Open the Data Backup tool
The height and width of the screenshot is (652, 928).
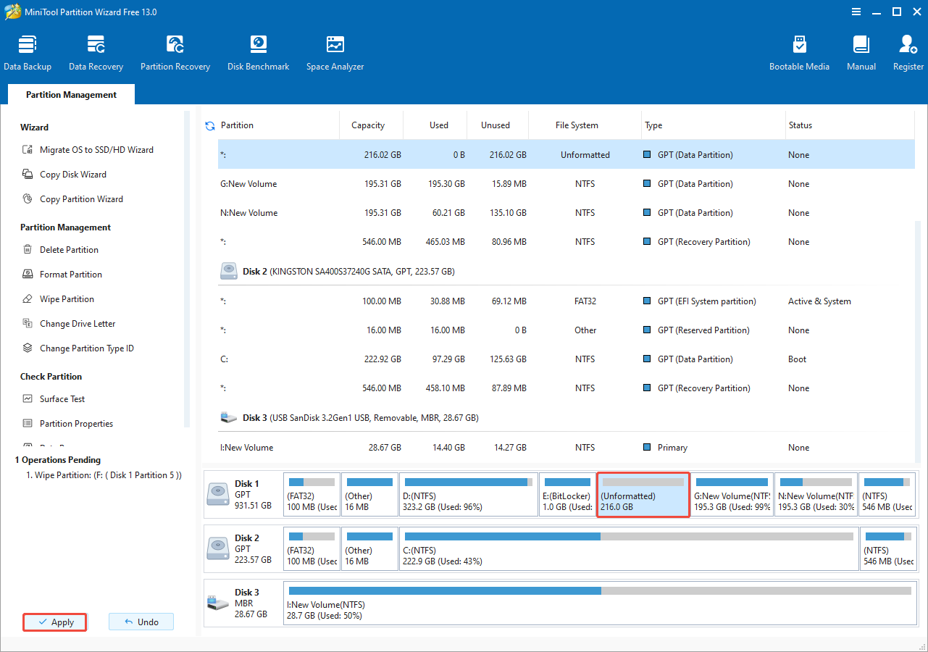(x=28, y=51)
